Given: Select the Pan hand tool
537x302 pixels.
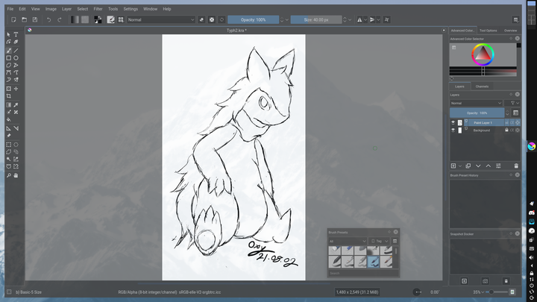Looking at the screenshot, I should point(16,175).
